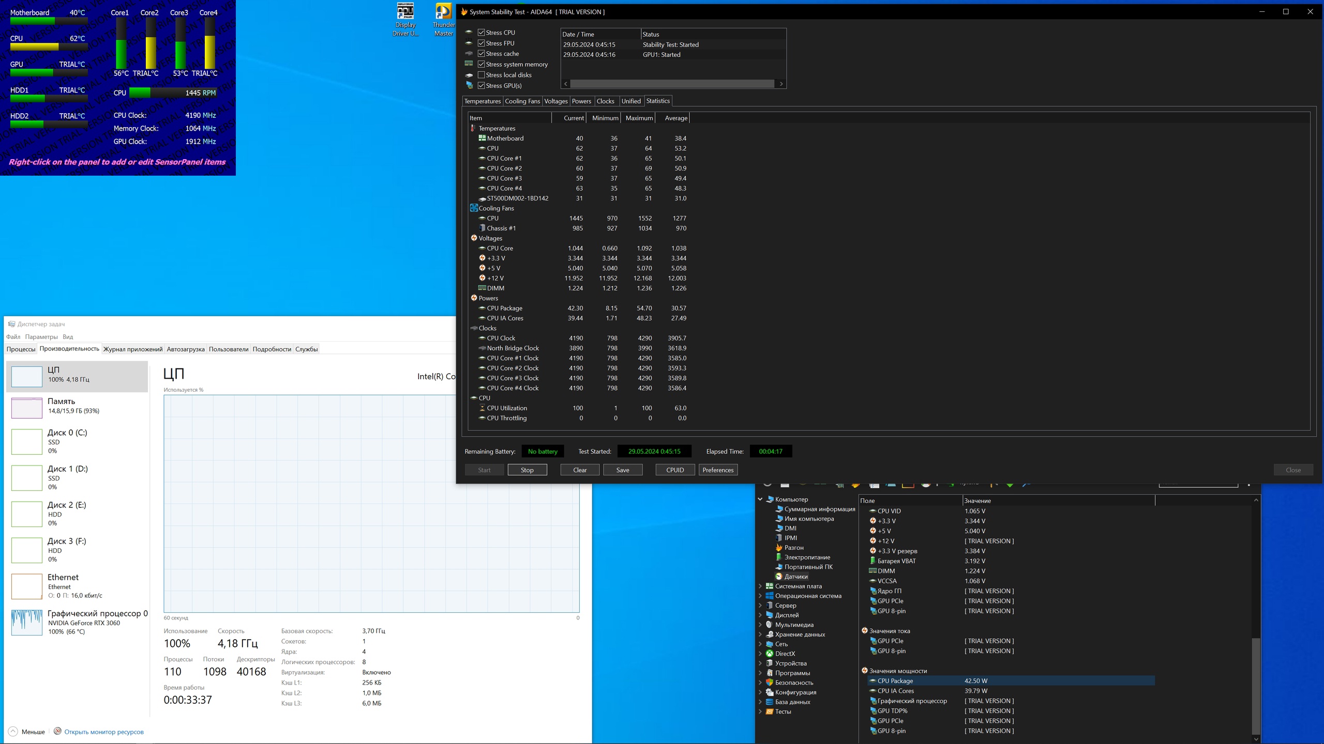Click the log list horizontal scrollbar
Screen dimensions: 1324x744
click(x=672, y=84)
